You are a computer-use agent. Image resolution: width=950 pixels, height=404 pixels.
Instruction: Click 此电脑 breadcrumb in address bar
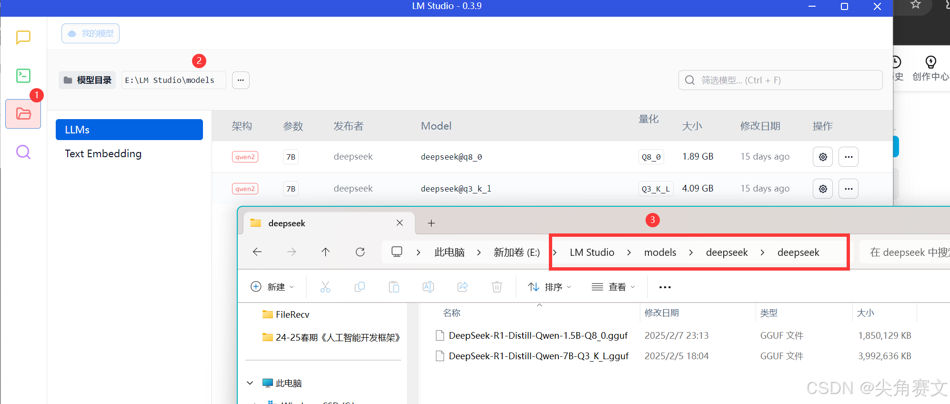coord(449,252)
